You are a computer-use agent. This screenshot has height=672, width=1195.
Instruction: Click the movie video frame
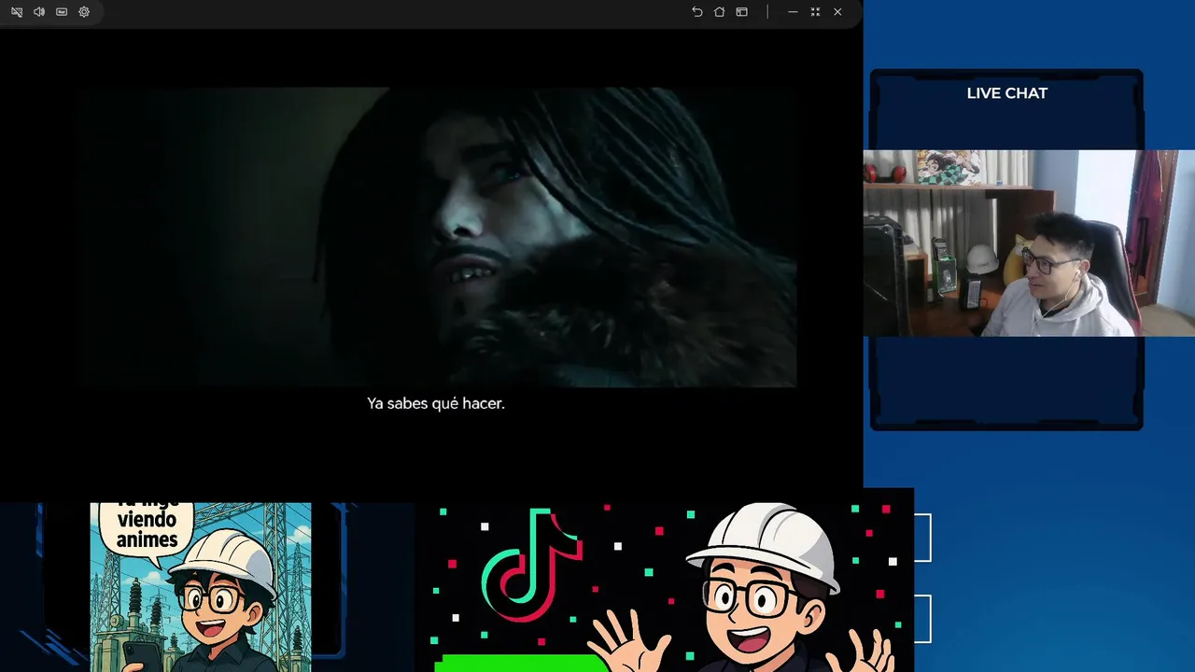coord(435,237)
